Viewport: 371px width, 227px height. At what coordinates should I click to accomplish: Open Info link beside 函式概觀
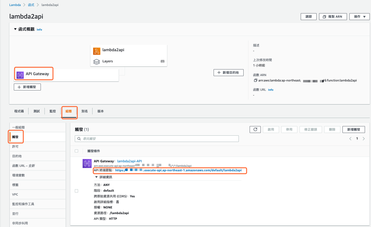point(39,30)
